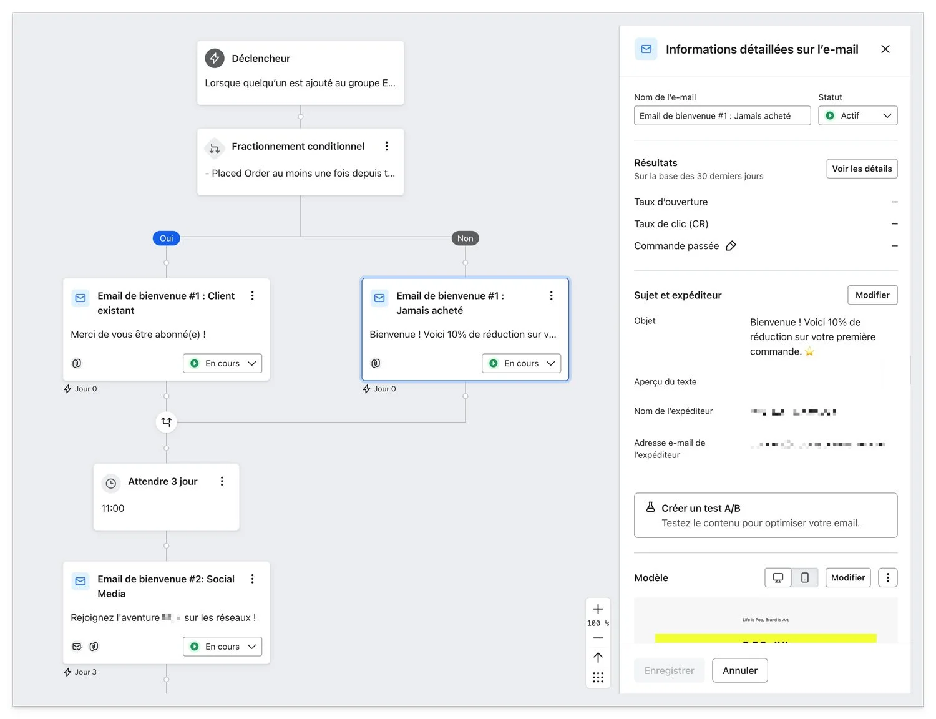This screenshot has width=936, height=719.
Task: Close the email details panel
Action: pyautogui.click(x=885, y=49)
